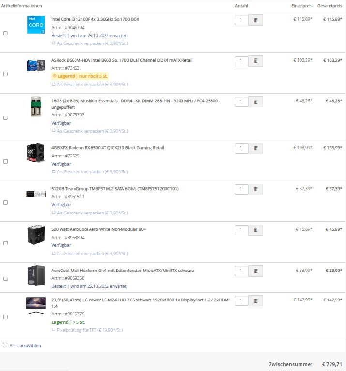Click the Mushkin RAM thumbnail image
Screen dimensions: 346x371
point(36,106)
